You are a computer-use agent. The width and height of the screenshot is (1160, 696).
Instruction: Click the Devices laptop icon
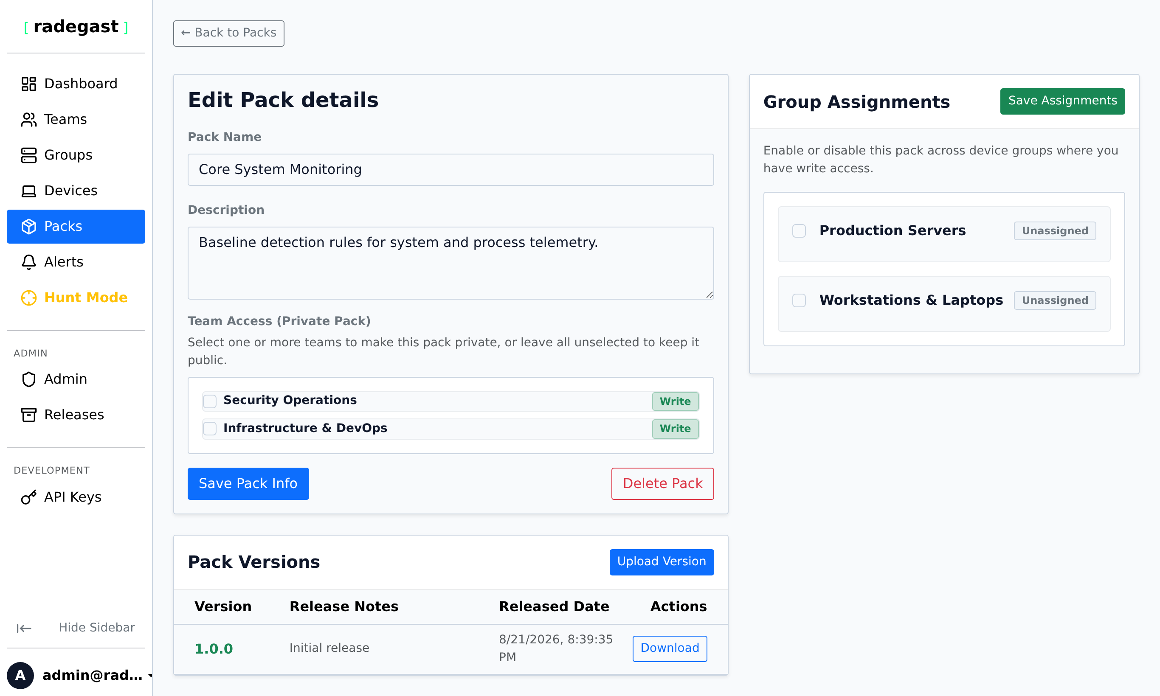coord(28,191)
